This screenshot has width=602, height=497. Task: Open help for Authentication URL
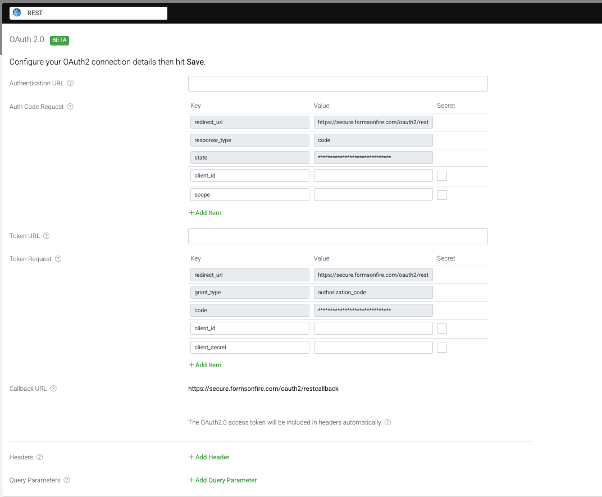point(70,83)
